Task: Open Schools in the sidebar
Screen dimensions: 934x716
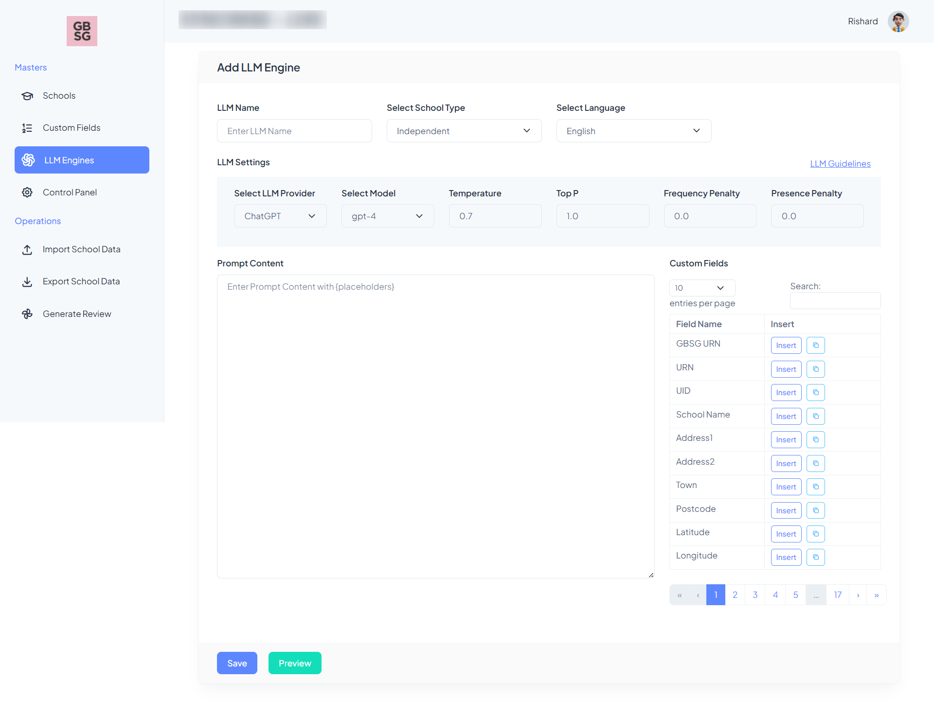Action: coord(82,96)
